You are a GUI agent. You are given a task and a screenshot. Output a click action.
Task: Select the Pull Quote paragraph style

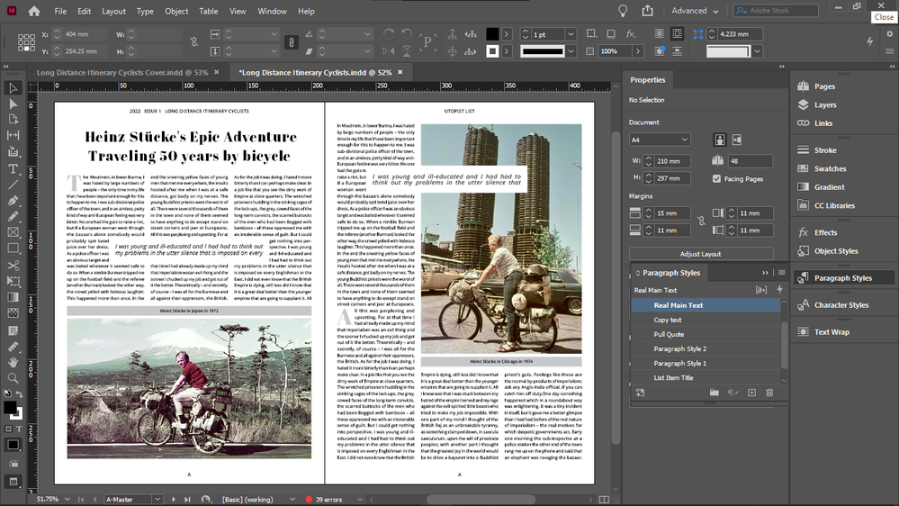669,334
